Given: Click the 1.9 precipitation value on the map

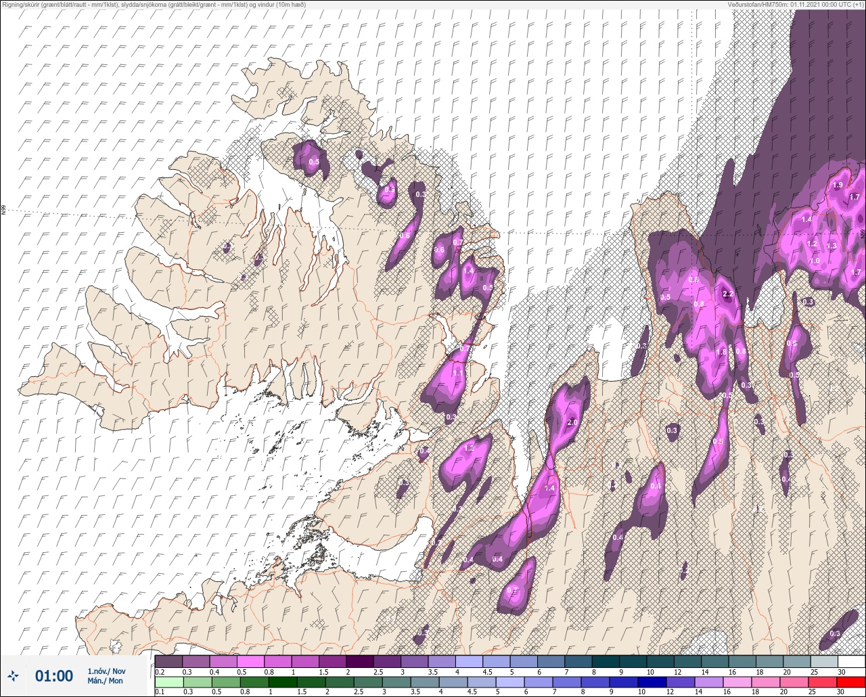Looking at the screenshot, I should pyautogui.click(x=838, y=185).
